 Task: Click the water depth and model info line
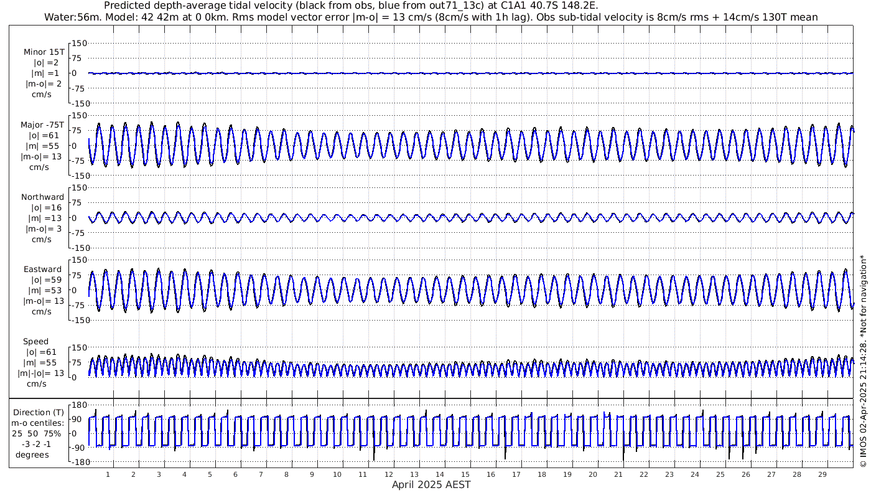(x=431, y=17)
